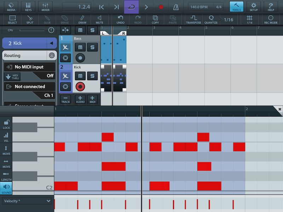Edit the 140.0 BPM tempo field
This screenshot has height=212, width=283.
[200, 7]
